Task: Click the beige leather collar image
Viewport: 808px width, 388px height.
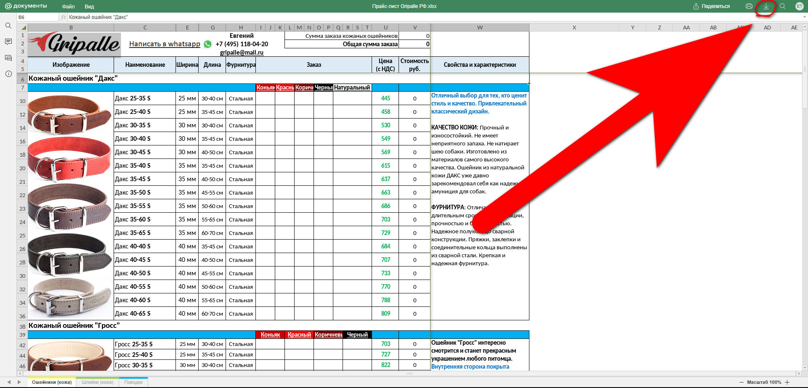Action: 70,298
